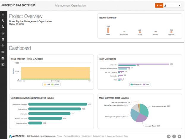Click 'Issue Tracker - Total v. Closed' heading

[x=26, y=59]
